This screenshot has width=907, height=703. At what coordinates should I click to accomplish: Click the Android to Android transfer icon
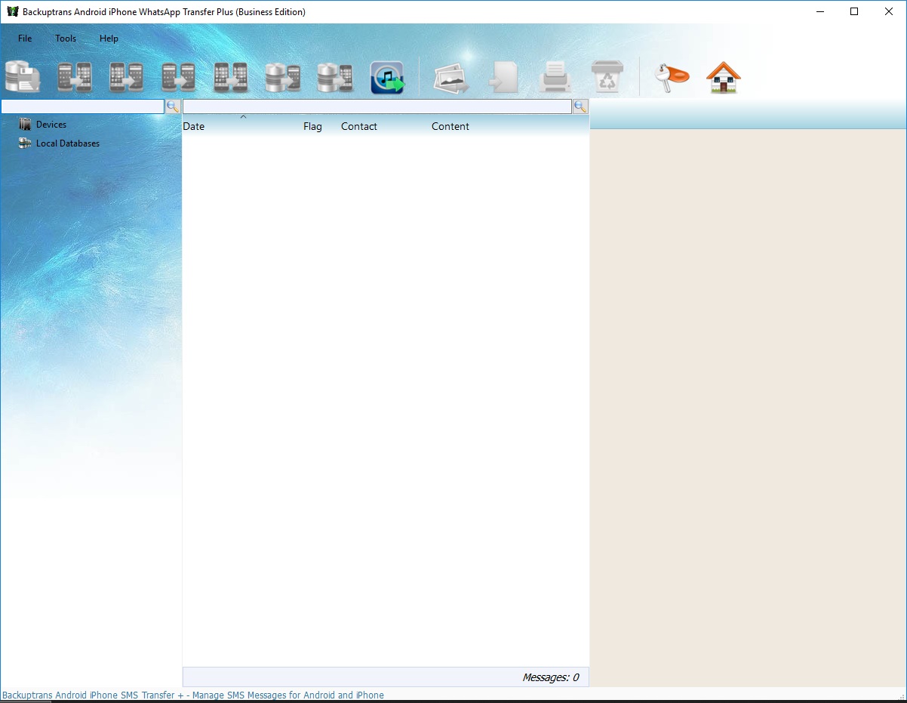pyautogui.click(x=179, y=78)
